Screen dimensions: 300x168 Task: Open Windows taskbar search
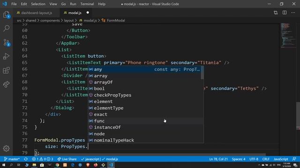pyautogui.click(x=11, y=165)
